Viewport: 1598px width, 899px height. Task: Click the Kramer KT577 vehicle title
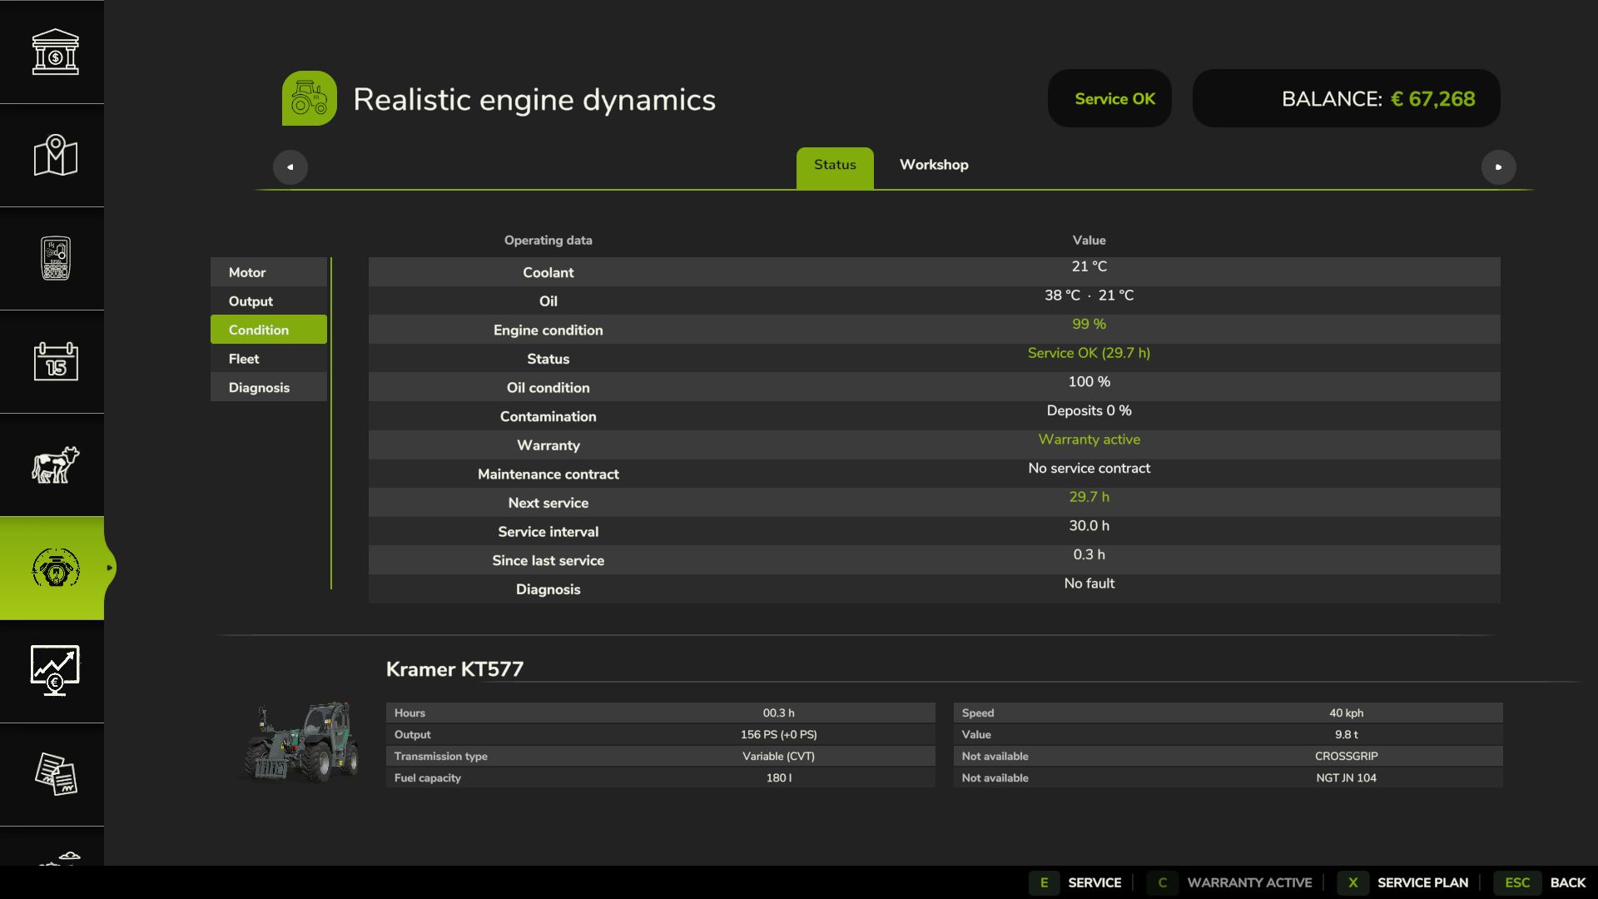coord(454,669)
